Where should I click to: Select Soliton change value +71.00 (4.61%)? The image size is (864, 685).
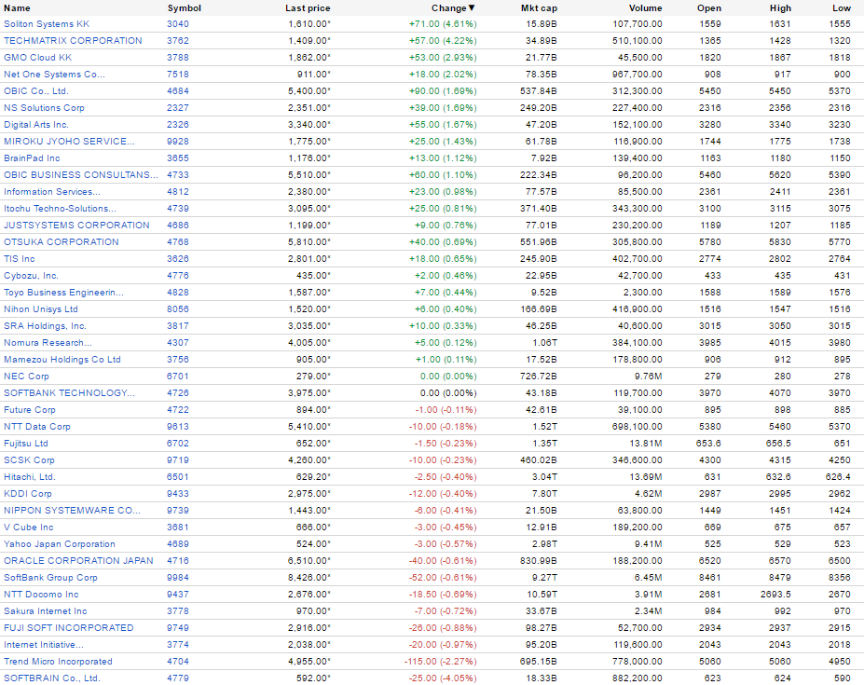coord(443,24)
